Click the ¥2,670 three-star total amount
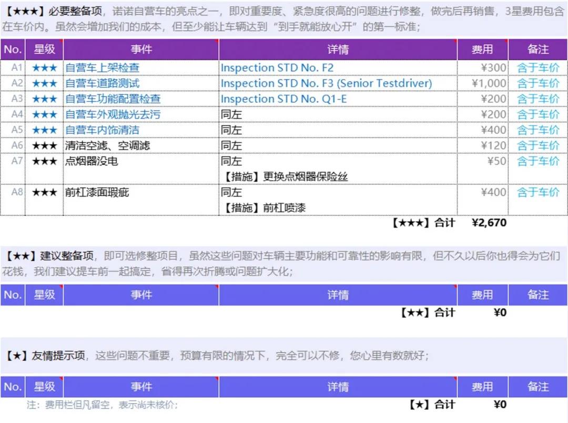This screenshot has height=423, width=568. [490, 223]
